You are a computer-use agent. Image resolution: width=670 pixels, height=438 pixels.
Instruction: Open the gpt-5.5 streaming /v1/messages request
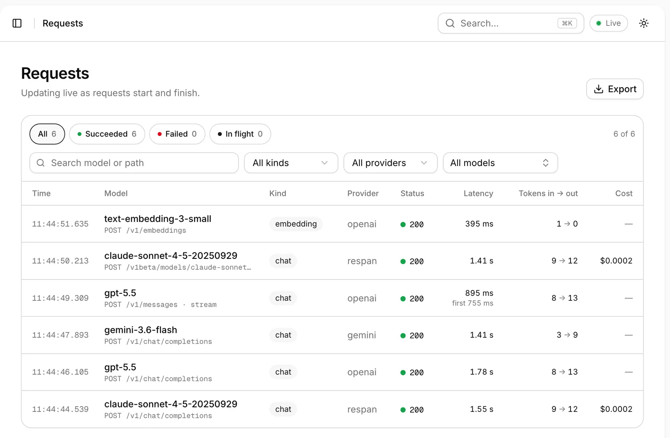coord(332,298)
